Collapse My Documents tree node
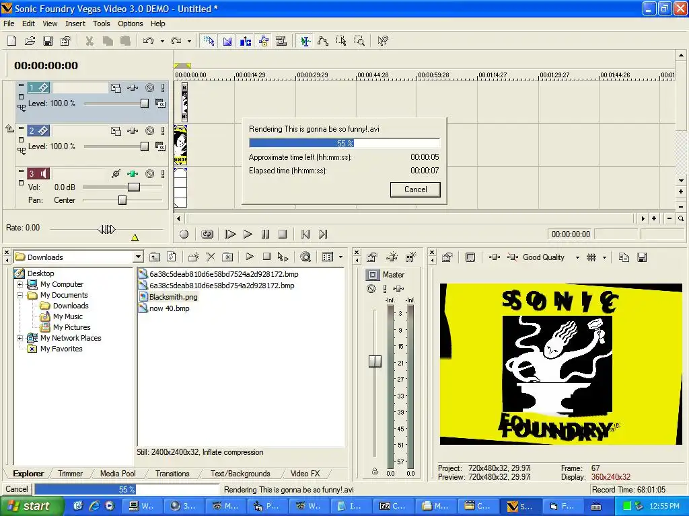This screenshot has height=516, width=689. tap(20, 296)
